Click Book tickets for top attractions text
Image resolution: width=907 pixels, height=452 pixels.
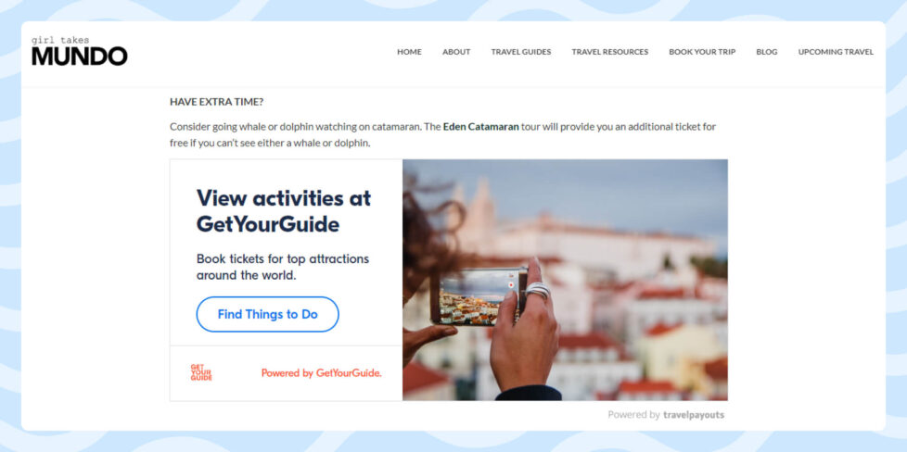click(x=282, y=267)
